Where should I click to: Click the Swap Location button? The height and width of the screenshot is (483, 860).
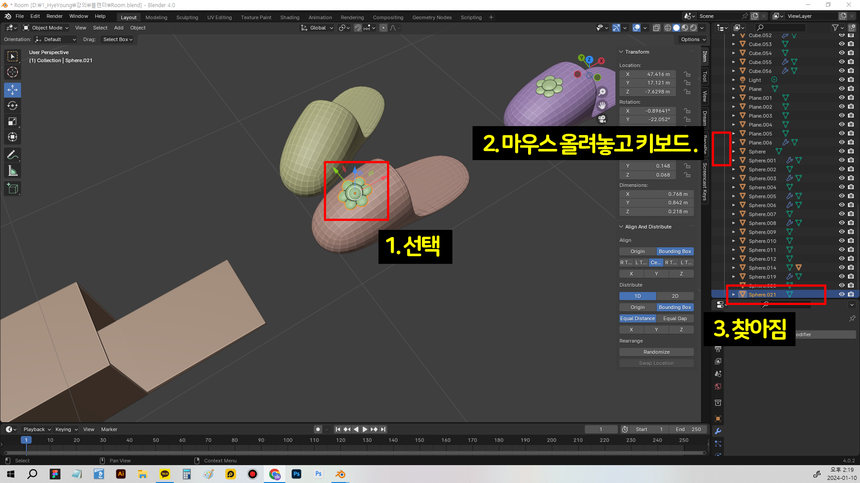[656, 363]
